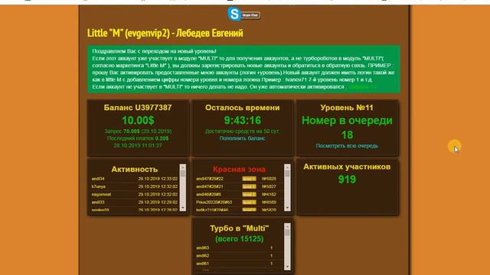Click the yellow level badge beside №8589

coord(249,202)
